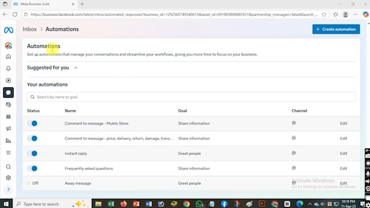Image resolution: width=370 pixels, height=208 pixels.
Task: Bookmark this page with the star
Action: pyautogui.click(x=324, y=14)
